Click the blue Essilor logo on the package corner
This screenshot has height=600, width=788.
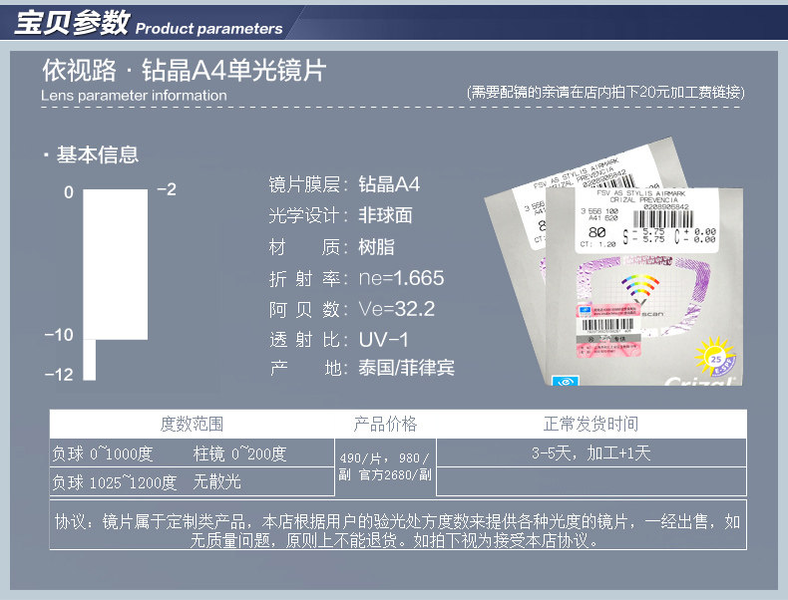coord(566,381)
